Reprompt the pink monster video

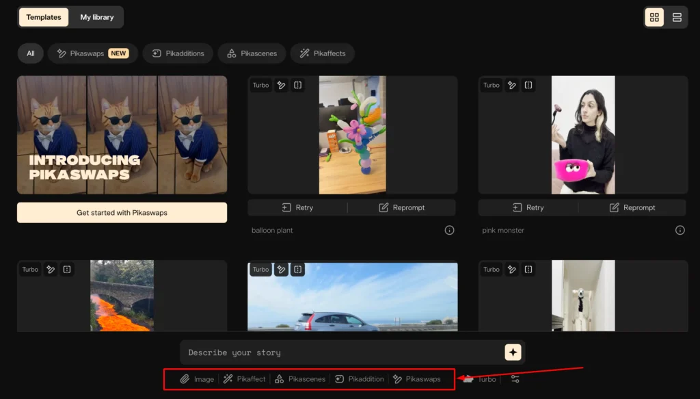[632, 207]
